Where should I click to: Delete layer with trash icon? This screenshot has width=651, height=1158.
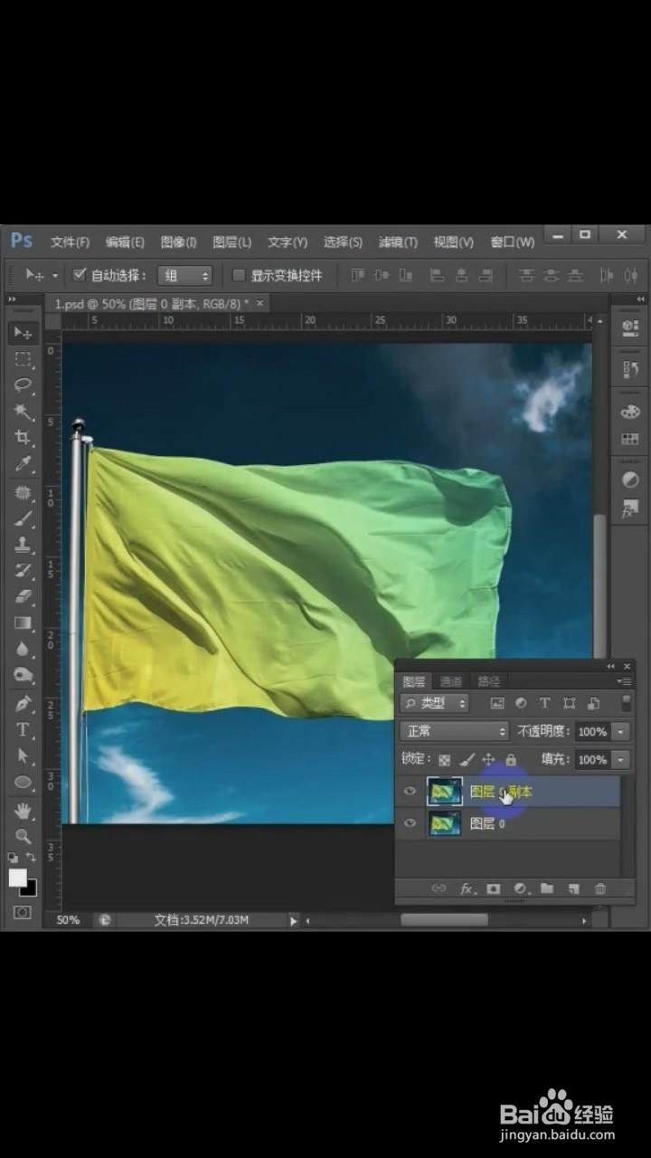pos(600,889)
